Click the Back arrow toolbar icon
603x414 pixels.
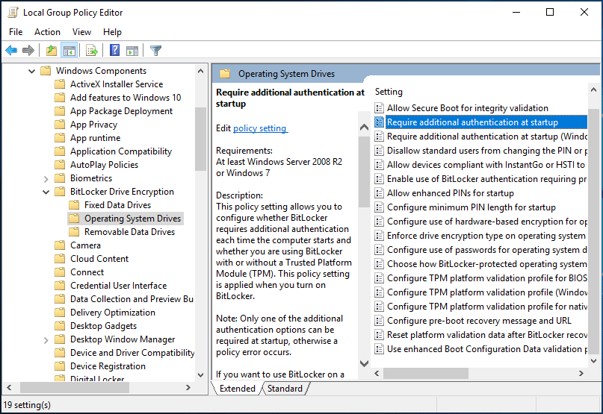(x=11, y=51)
